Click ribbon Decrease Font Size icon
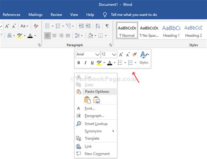The height and width of the screenshot is (159, 207). point(14,26)
